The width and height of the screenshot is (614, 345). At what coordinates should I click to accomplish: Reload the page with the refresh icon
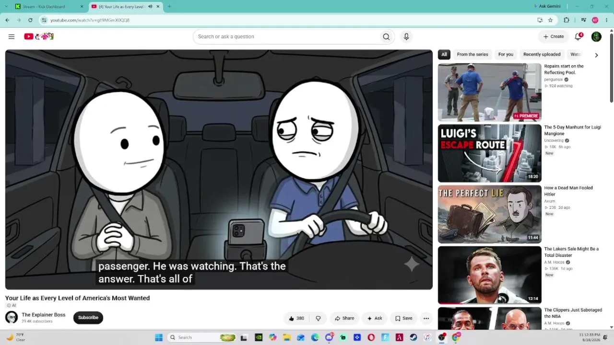[30, 20]
